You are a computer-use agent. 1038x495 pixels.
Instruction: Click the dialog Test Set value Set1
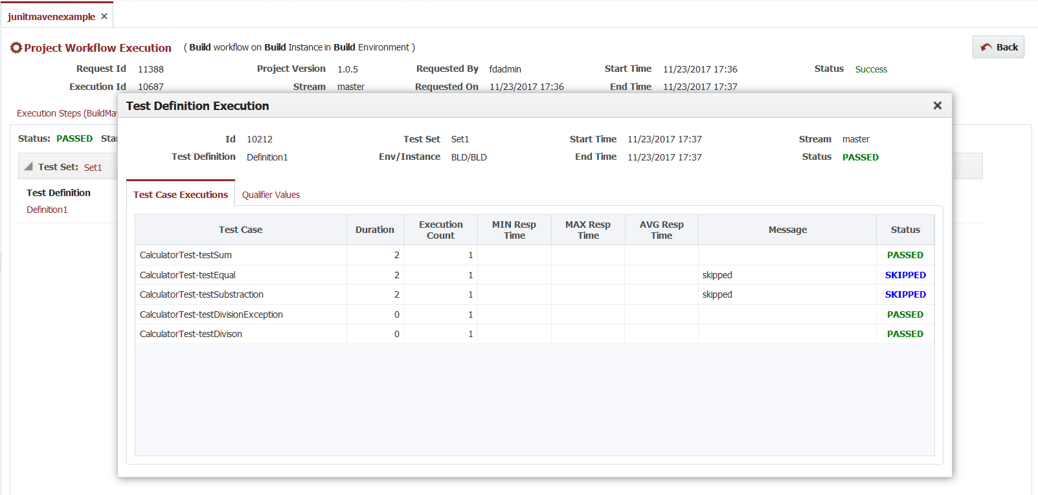460,139
